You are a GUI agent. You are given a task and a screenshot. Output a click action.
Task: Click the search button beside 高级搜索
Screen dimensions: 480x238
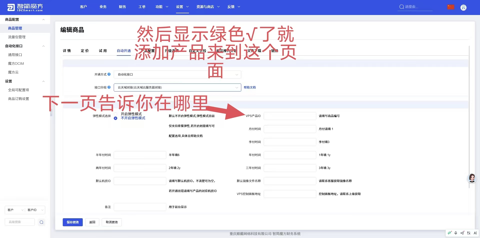[41, 222]
